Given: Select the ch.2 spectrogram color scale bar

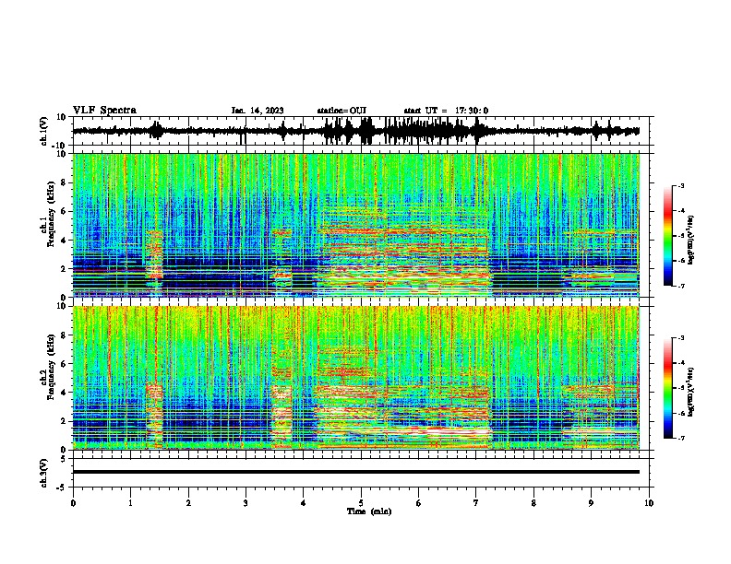Looking at the screenshot, I should [x=668, y=388].
